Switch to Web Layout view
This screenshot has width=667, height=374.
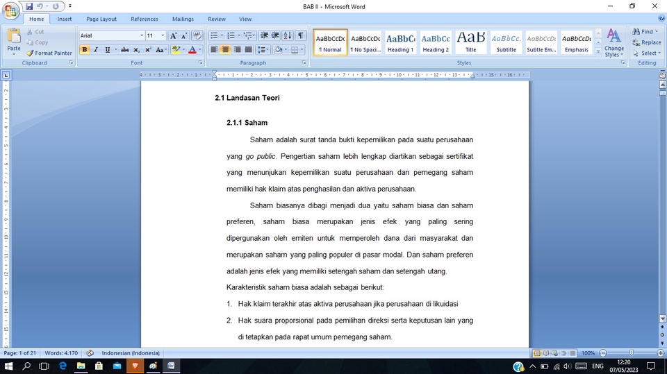coord(554,353)
